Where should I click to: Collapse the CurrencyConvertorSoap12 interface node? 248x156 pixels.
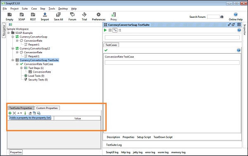[x=13, y=48]
